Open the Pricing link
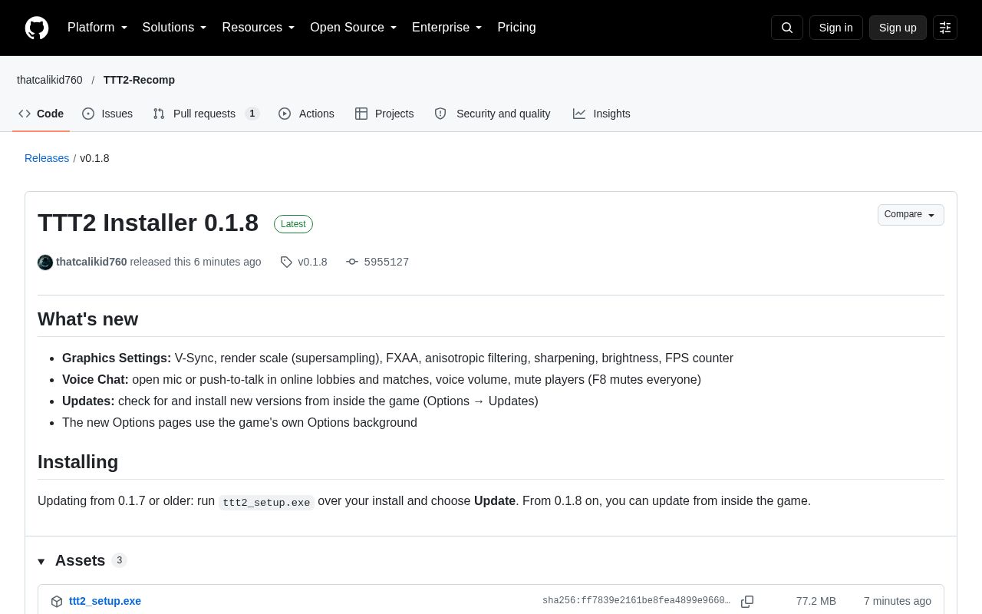 point(516,28)
